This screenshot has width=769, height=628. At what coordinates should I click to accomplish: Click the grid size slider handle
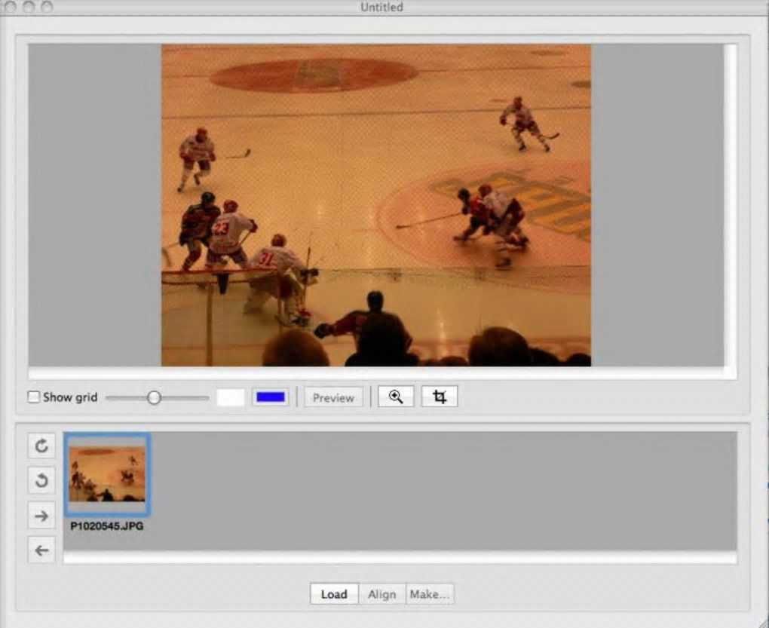(154, 397)
